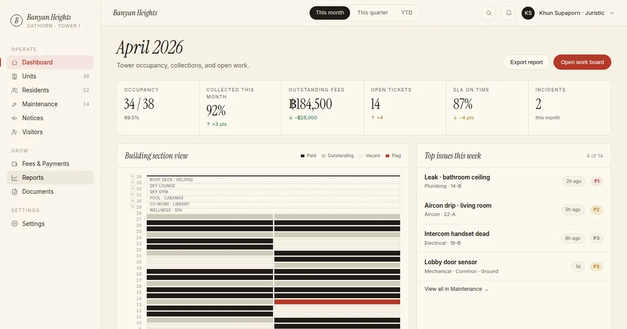
Task: Click the Vacant legend label
Action: 373,156
